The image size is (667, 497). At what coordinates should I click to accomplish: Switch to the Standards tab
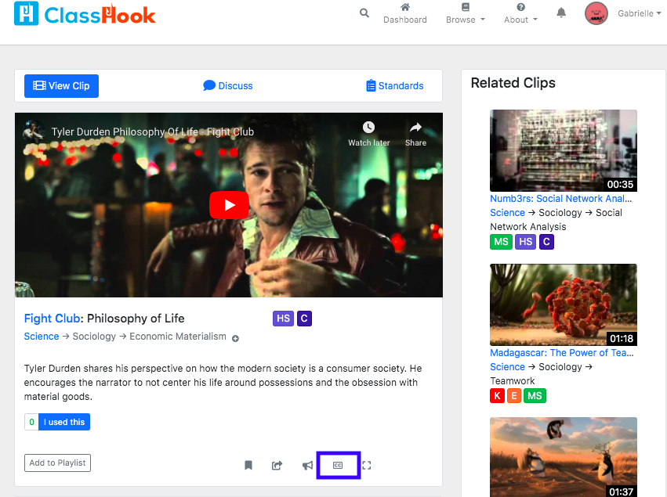tap(395, 86)
